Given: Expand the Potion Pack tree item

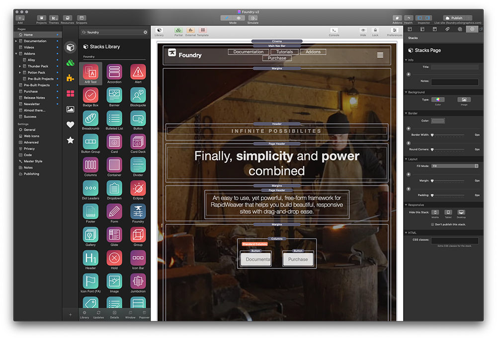Looking at the screenshot, I should pyautogui.click(x=20, y=73).
